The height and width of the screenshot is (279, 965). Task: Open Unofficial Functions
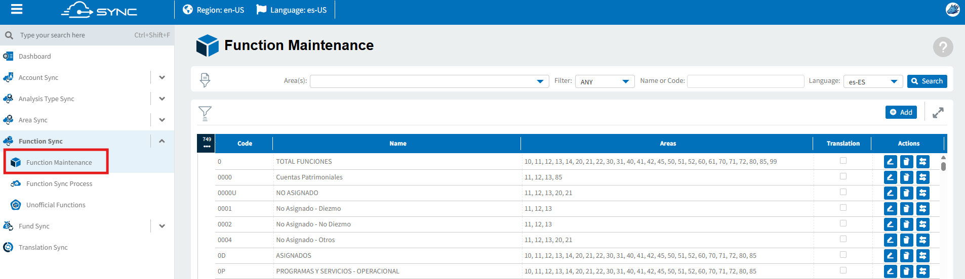[x=56, y=205]
